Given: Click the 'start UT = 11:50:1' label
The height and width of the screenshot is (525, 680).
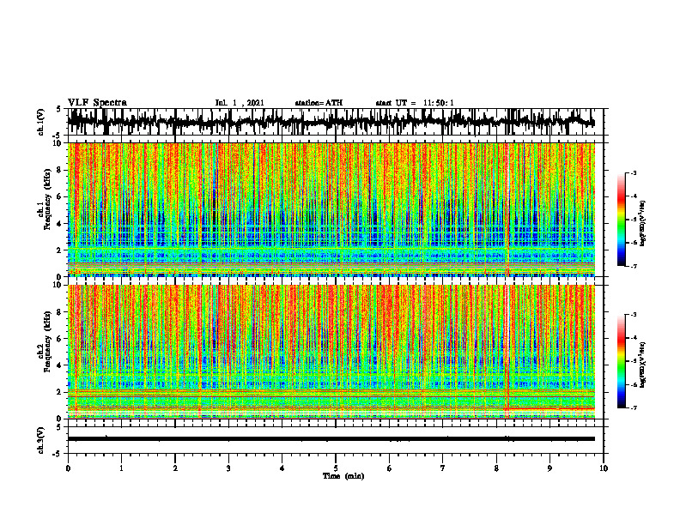Looking at the screenshot, I should point(415,103).
